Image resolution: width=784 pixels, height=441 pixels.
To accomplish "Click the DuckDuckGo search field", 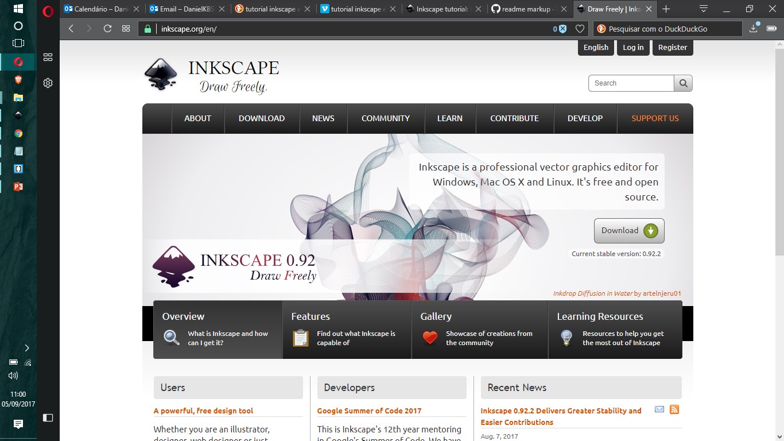I will pos(669,29).
